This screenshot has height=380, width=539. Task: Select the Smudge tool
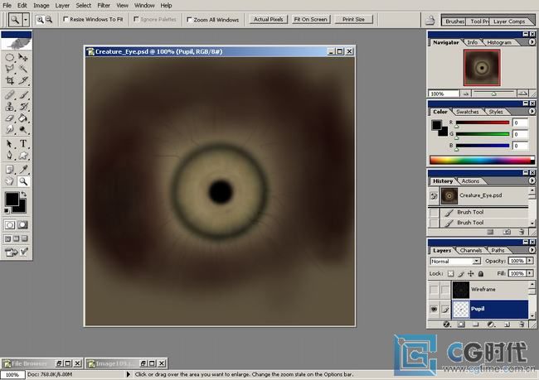pyautogui.click(x=10, y=130)
